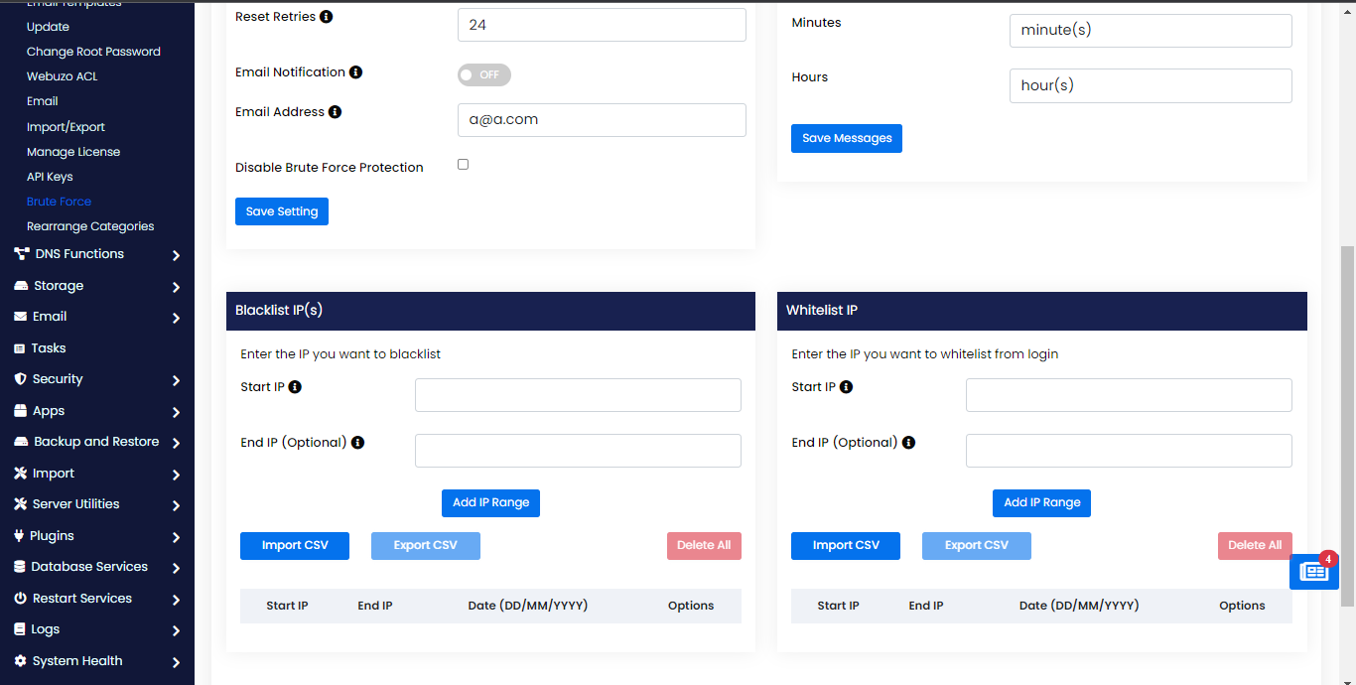The image size is (1356, 685).
Task: Open the API Keys menu item
Action: coord(50,177)
